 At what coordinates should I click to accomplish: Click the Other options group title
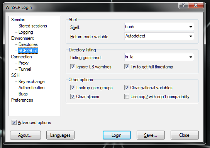(x=81, y=80)
